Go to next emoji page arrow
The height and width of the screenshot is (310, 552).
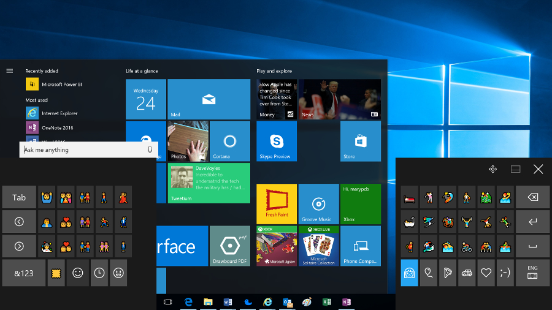(x=19, y=246)
